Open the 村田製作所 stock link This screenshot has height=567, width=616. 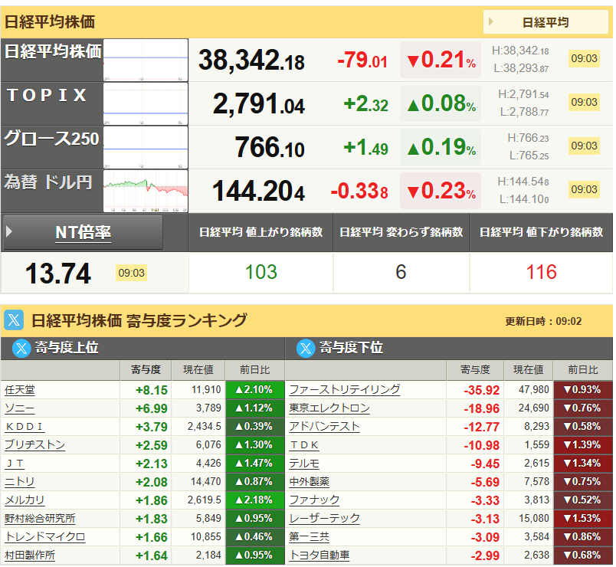click(x=30, y=556)
